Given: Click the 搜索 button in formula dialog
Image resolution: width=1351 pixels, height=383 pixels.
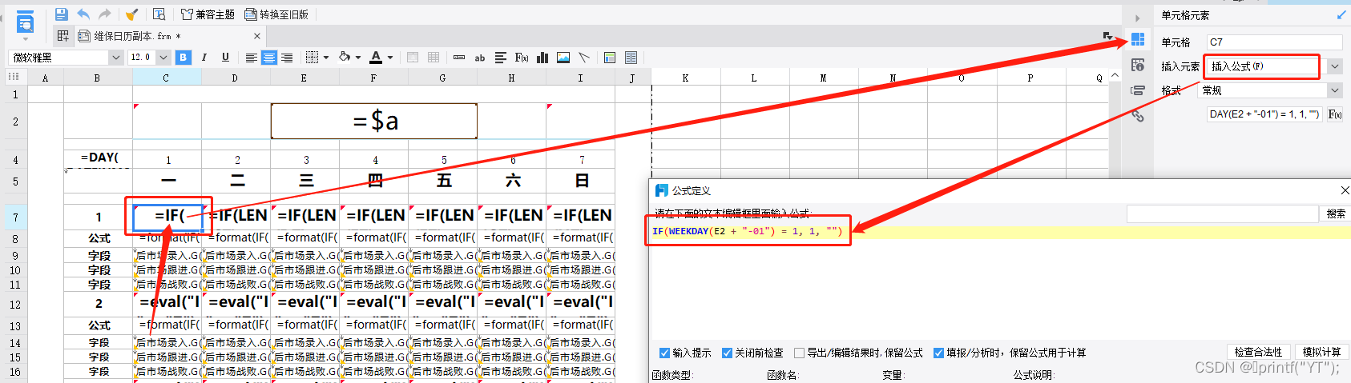Looking at the screenshot, I should coord(1336,213).
